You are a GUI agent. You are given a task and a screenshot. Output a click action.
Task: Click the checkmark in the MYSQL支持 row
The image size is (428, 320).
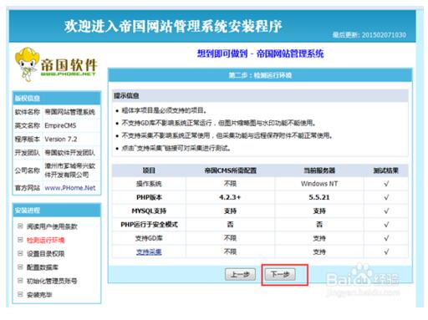pyautogui.click(x=386, y=211)
